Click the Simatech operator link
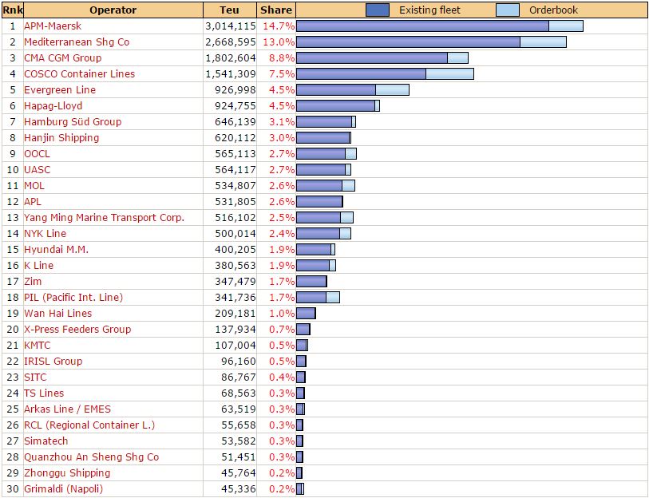 coord(46,441)
